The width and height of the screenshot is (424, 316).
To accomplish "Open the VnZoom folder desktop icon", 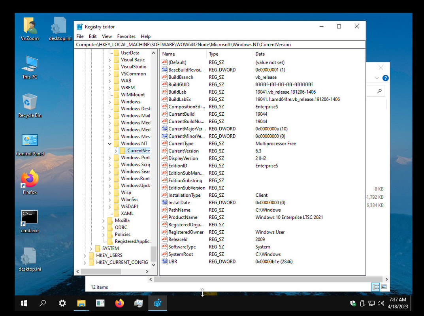I will (x=30, y=29).
